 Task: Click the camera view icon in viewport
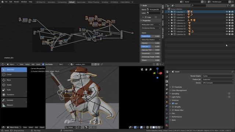tap(142, 69)
